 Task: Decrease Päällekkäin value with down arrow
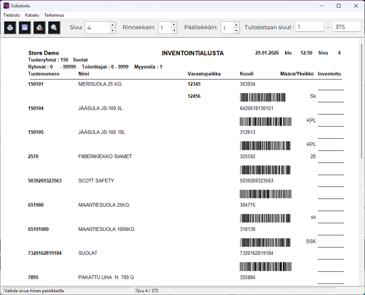237,31
